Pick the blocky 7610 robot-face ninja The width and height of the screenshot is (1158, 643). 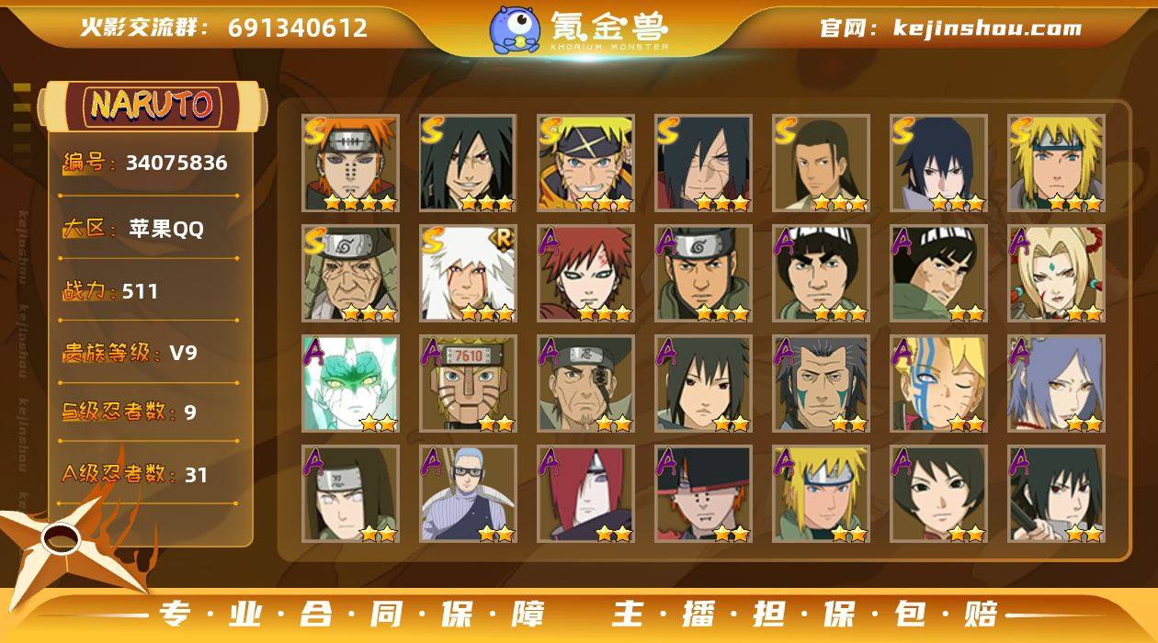point(468,384)
